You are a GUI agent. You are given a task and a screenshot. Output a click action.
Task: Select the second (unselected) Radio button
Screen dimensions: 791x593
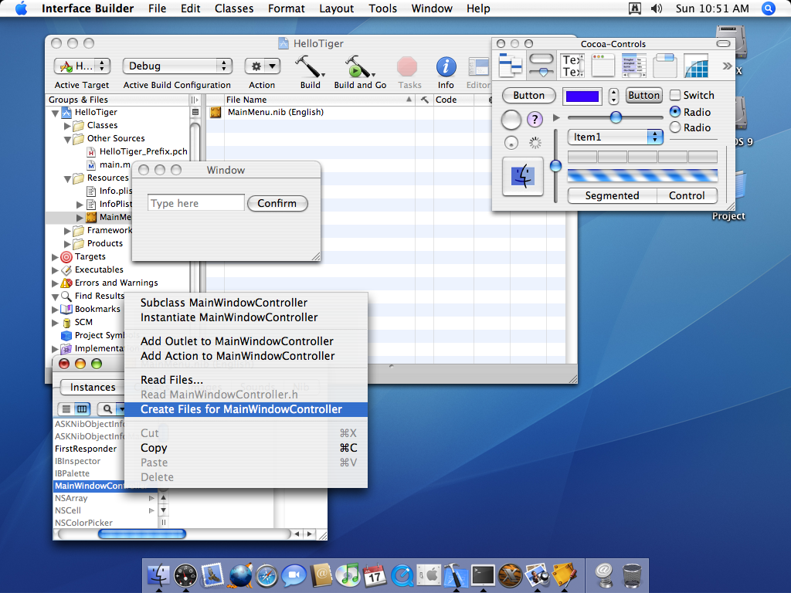pos(675,127)
